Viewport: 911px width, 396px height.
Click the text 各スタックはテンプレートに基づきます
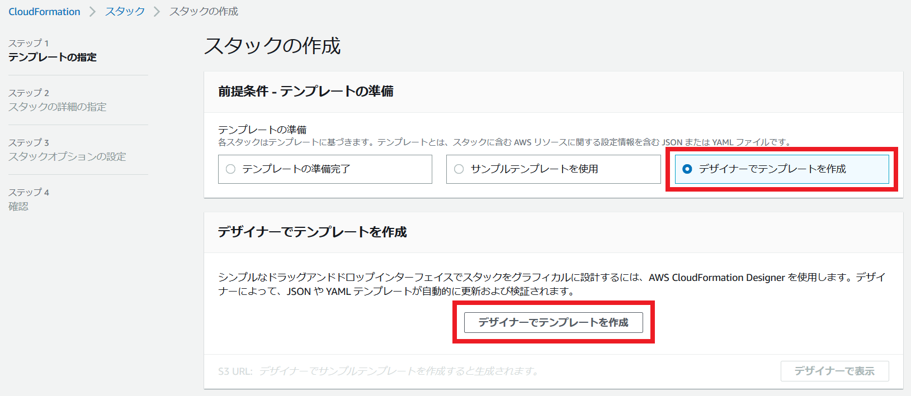295,142
